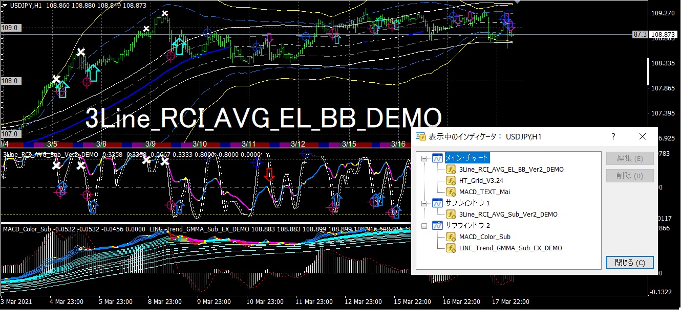Click the indicator list dialog title icon
The height and width of the screenshot is (331, 681).
(421, 136)
